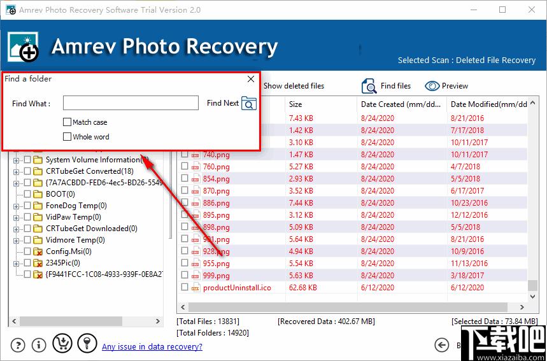Screen dimensions: 547x361
Task: Check the BOOT(0) folder checkbox
Action: [27, 194]
